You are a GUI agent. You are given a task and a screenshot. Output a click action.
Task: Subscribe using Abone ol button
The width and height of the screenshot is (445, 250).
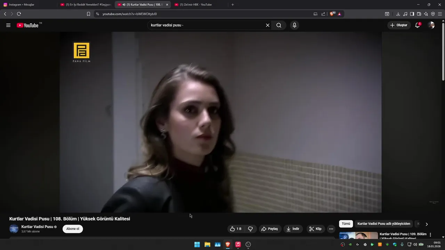tap(73, 229)
